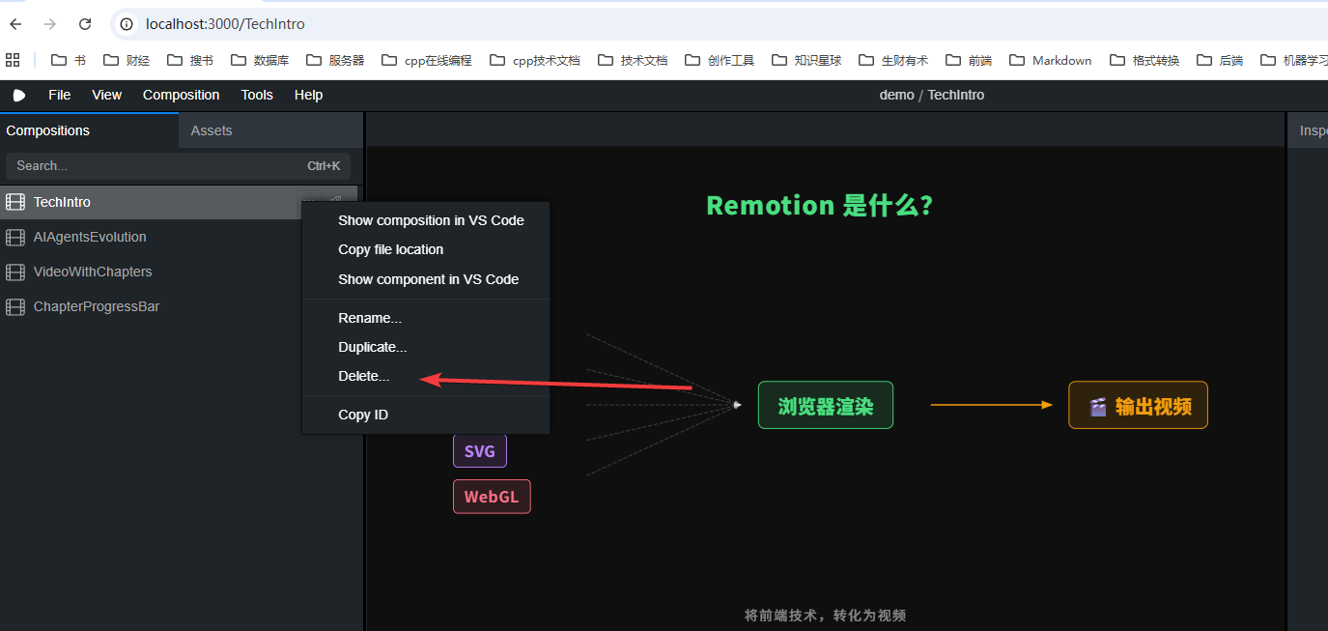The height and width of the screenshot is (631, 1328).
Task: Focus the compositions Search field
Action: pos(179,166)
